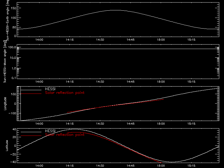
Task: Click 15:00 time label under Latitude plot
Action: (161, 166)
